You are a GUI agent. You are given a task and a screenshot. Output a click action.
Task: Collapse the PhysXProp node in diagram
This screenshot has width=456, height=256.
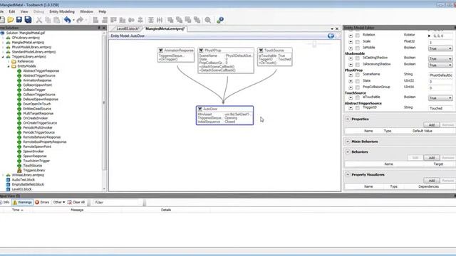tap(201, 50)
